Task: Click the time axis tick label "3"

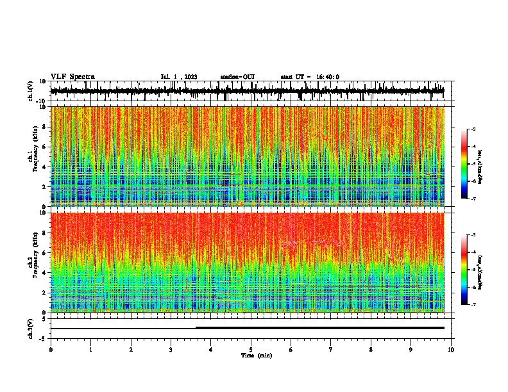Action: [171, 350]
